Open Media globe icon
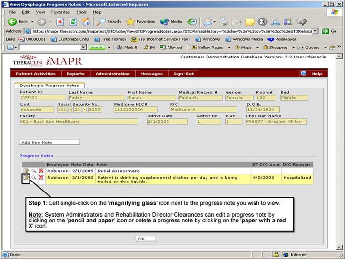The height and width of the screenshot is (259, 345). click(164, 21)
